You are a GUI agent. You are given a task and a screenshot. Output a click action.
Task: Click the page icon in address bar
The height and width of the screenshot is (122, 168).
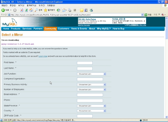click(x=9, y=15)
